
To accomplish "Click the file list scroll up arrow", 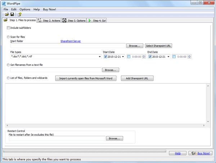I will tap(208, 86).
